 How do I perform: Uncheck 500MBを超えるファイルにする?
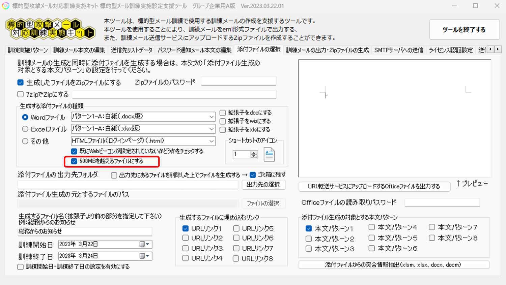tap(74, 161)
